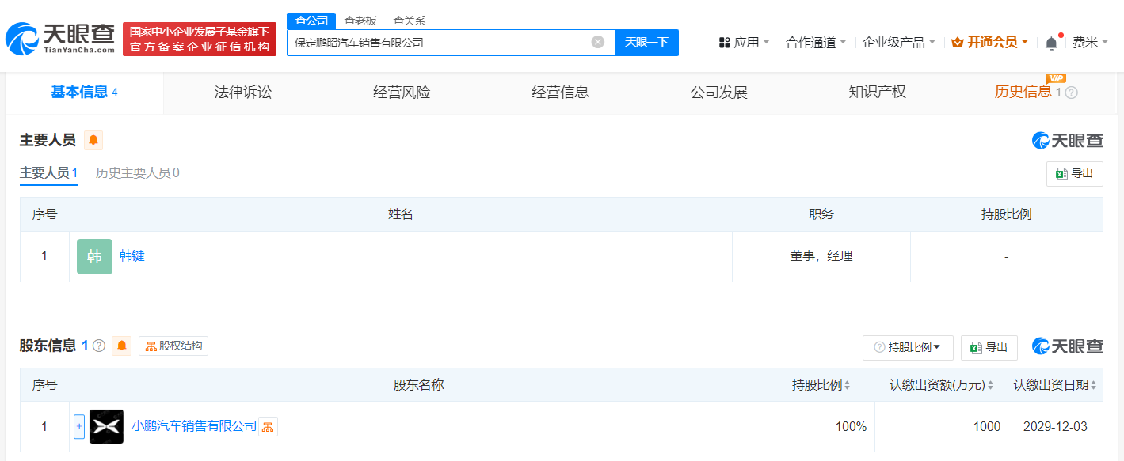Click bell alert icon next to 主要人员
Screen dimensions: 1124x461
93,141
